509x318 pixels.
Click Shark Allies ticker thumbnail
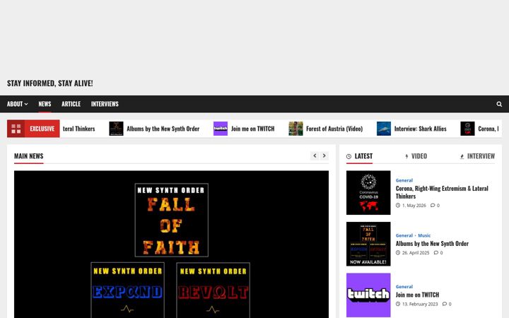point(384,129)
